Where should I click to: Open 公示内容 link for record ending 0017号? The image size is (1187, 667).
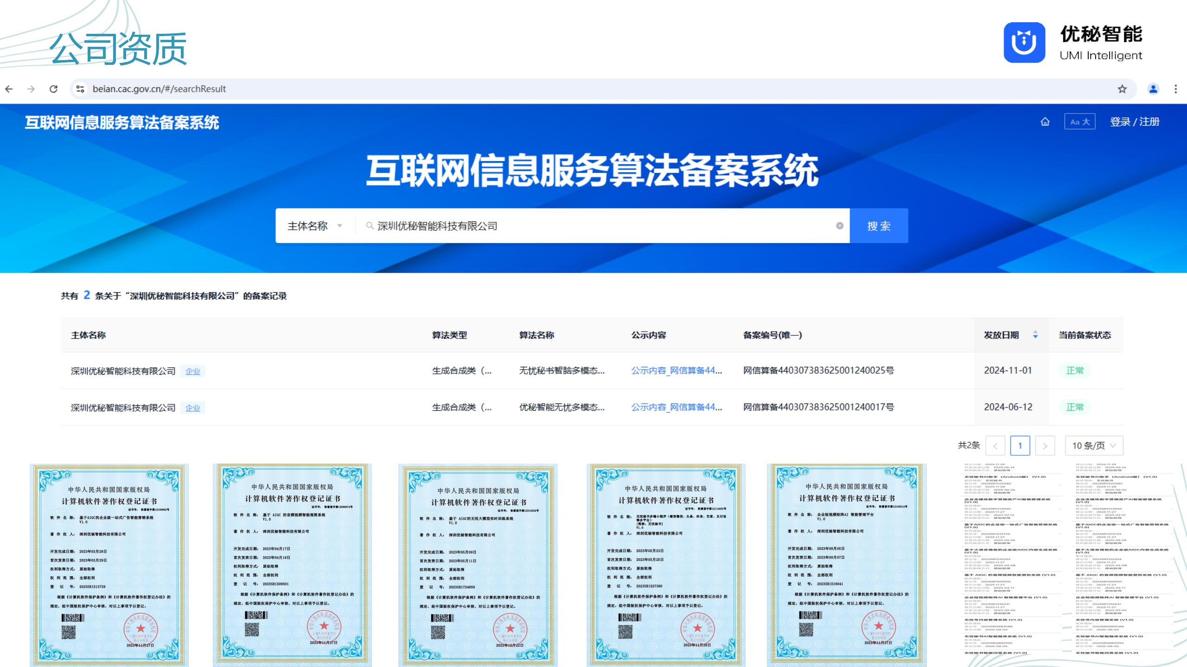coord(676,407)
